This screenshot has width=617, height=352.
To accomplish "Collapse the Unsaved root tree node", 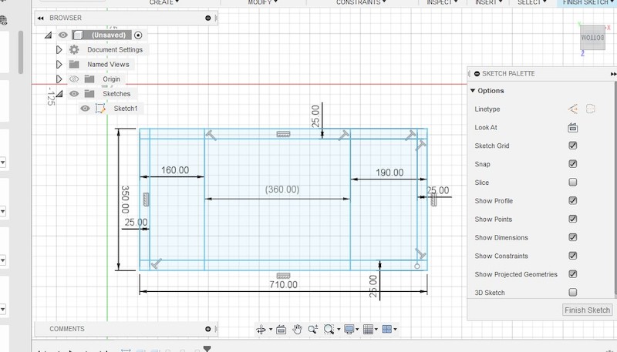I will coord(48,35).
